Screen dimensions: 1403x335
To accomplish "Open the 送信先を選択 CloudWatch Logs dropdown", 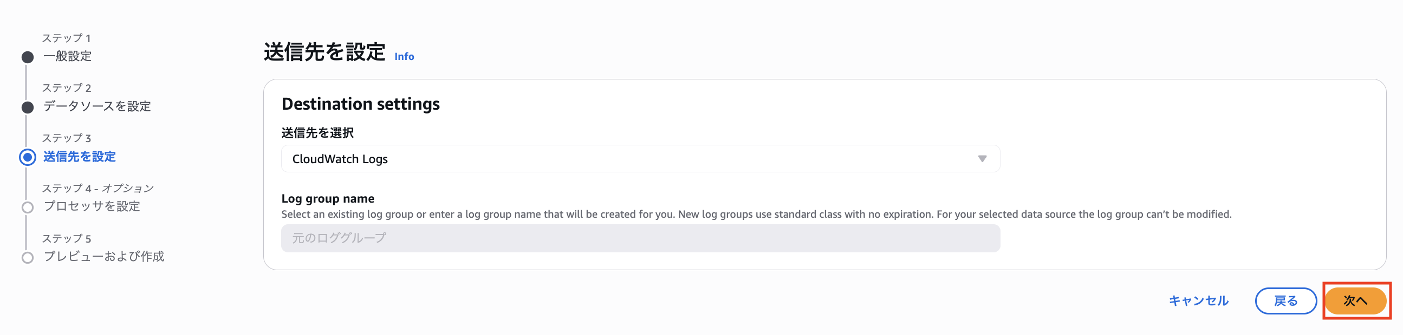I will [640, 159].
